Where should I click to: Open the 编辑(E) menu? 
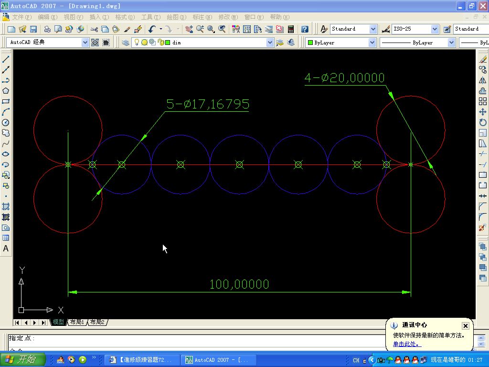(48, 17)
